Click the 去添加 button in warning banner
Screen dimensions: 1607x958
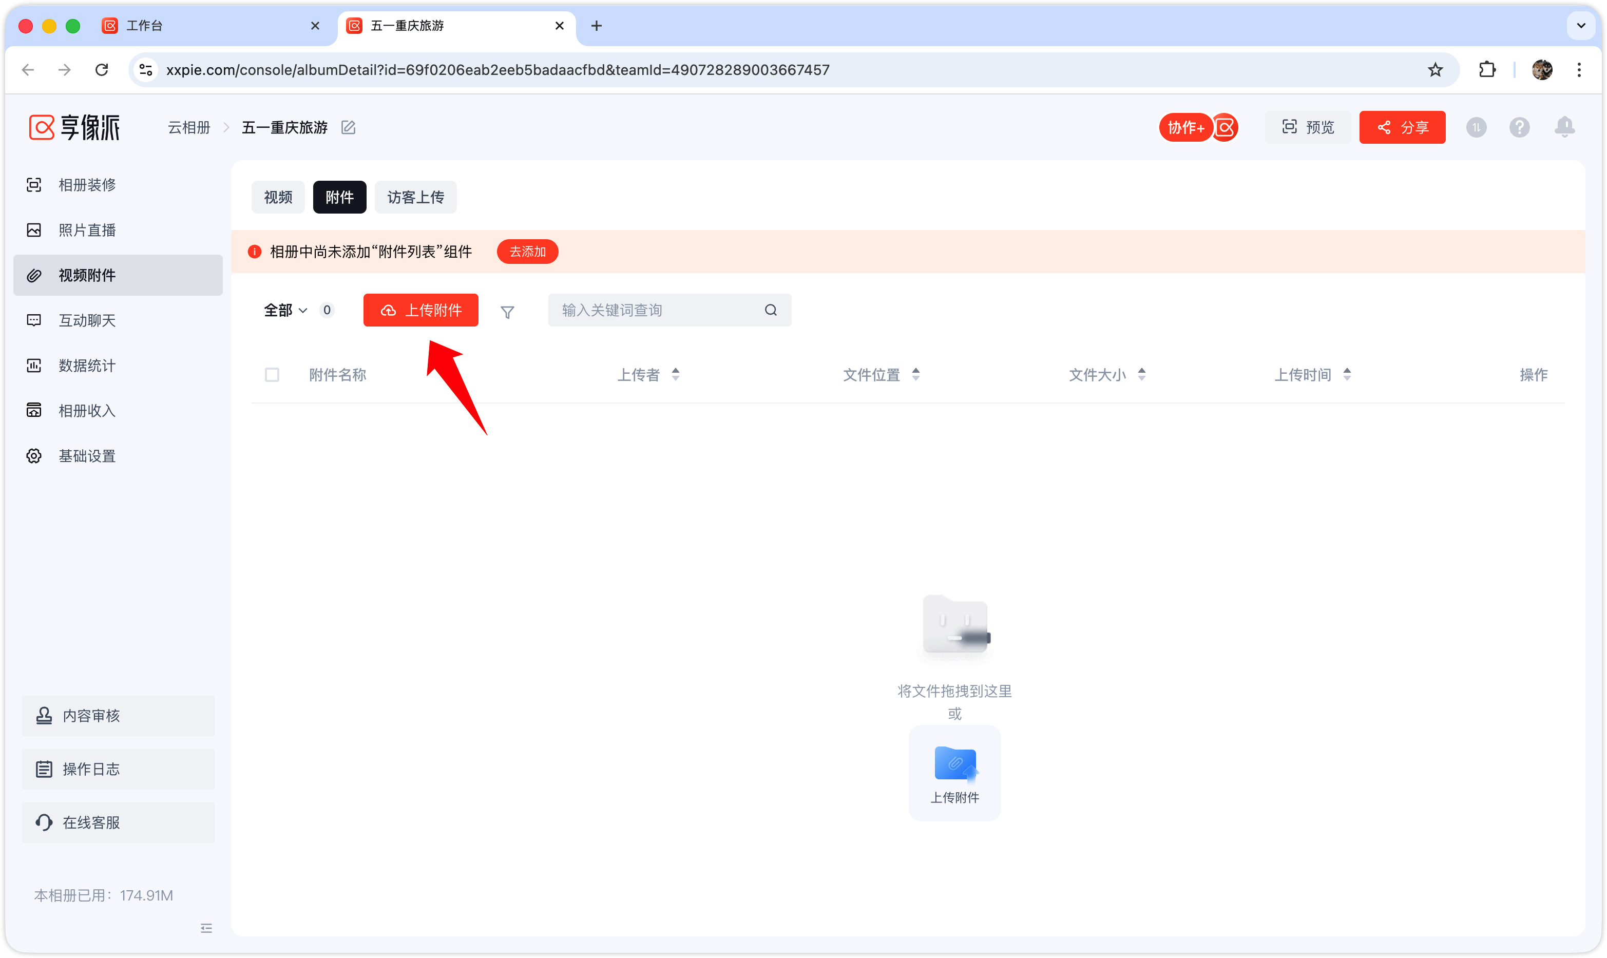[x=527, y=252]
